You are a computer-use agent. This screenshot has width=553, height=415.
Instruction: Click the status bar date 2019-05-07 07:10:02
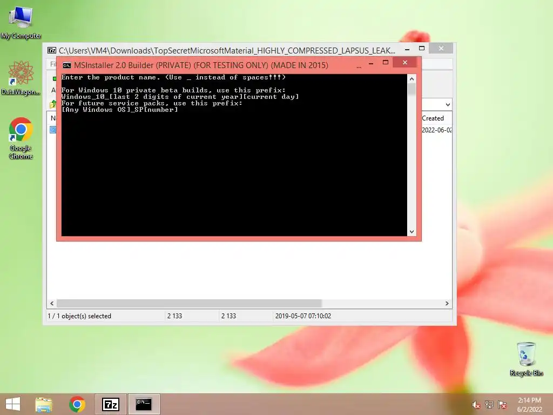[x=303, y=316]
